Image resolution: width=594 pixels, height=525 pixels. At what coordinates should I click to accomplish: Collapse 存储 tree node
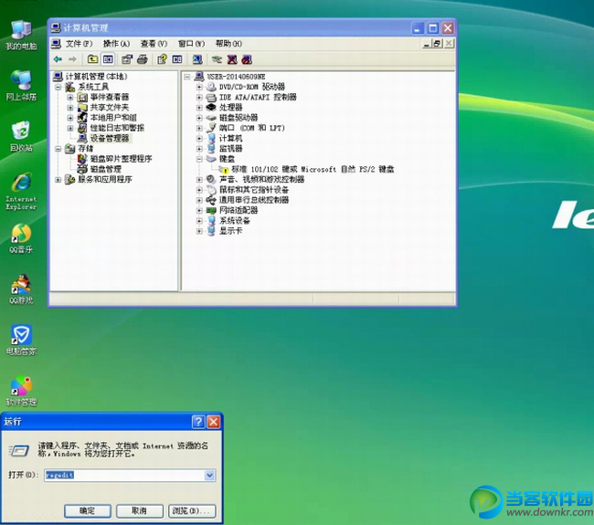[58, 149]
